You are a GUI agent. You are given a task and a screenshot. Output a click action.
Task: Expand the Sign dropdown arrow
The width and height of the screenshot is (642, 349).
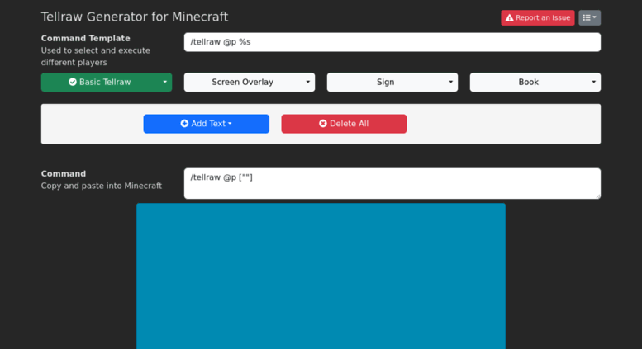[x=451, y=83]
